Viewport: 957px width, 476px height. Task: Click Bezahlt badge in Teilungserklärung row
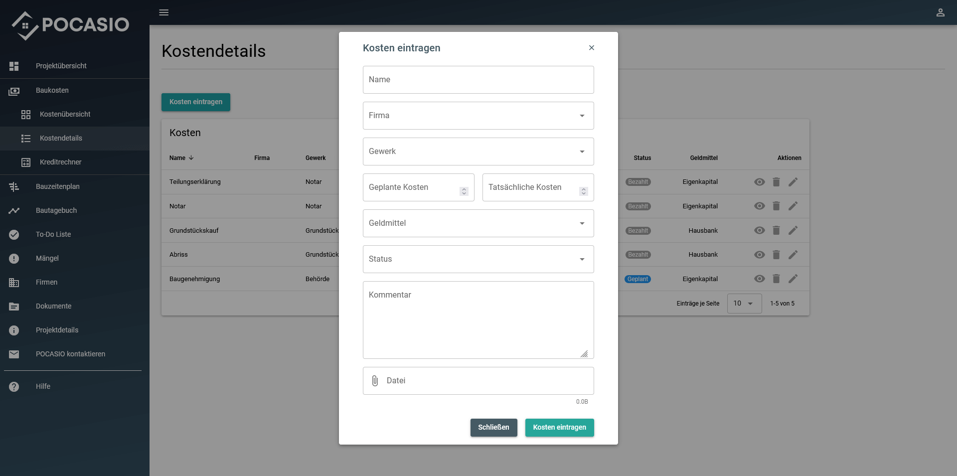(638, 182)
